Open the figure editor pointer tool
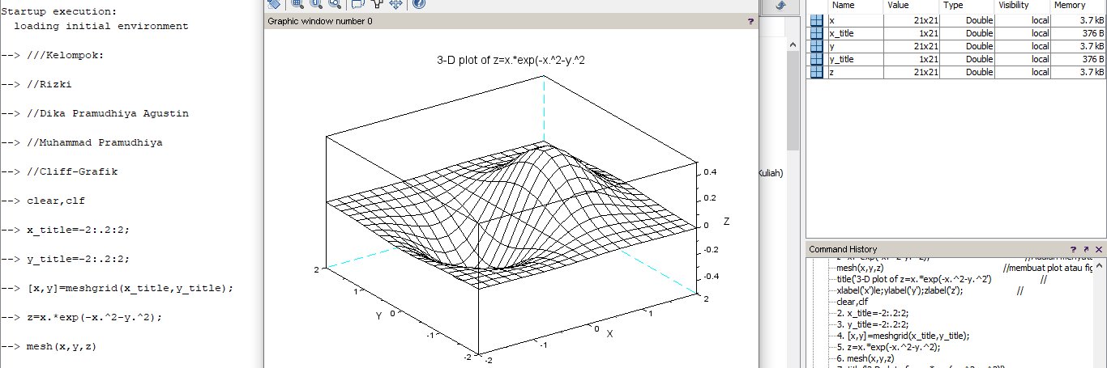 pyautogui.click(x=377, y=3)
